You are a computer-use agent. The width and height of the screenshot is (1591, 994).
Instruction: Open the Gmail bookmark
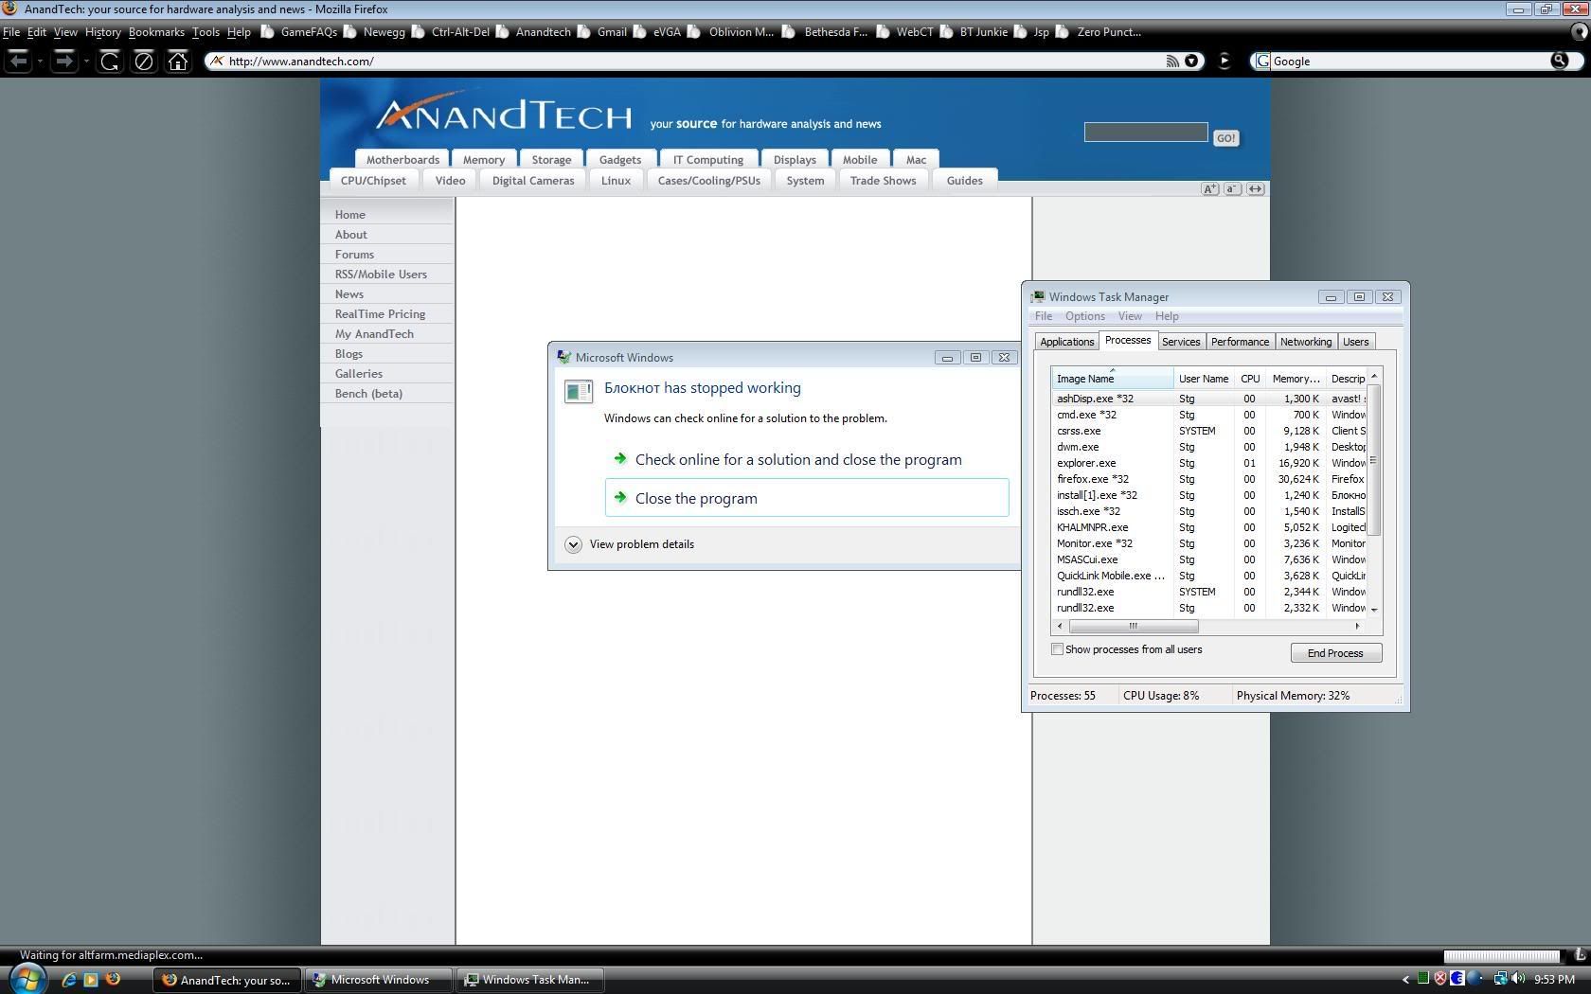602,32
